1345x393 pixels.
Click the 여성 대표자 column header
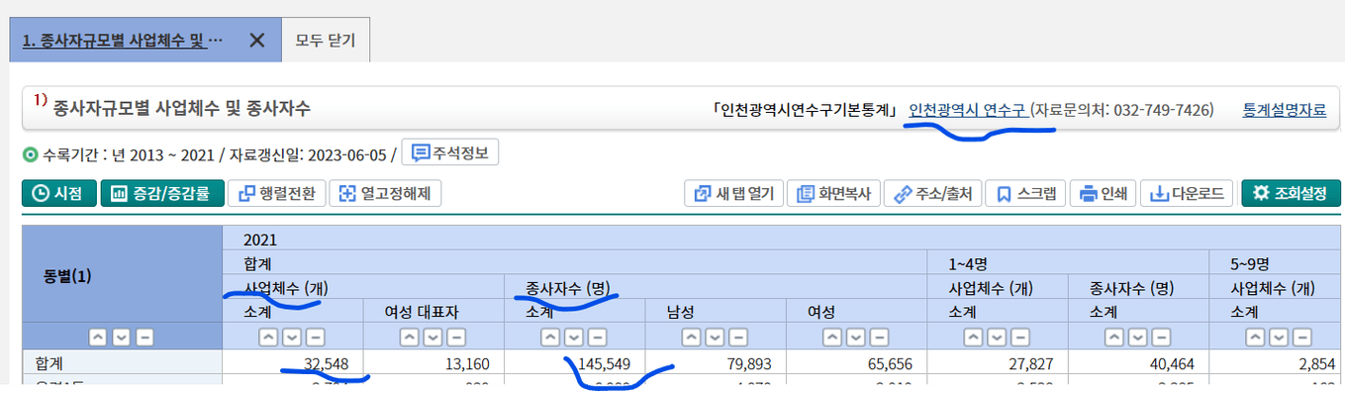(433, 311)
